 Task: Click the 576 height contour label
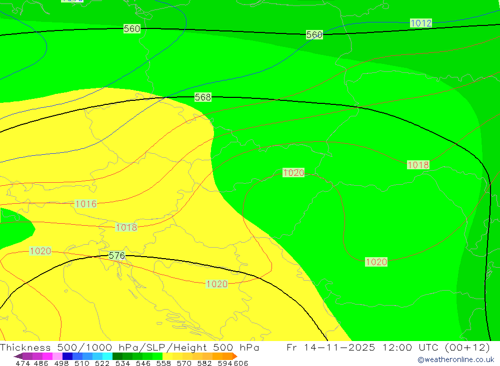click(116, 256)
